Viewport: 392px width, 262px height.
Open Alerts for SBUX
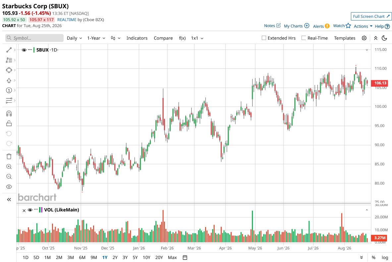coord(321,26)
